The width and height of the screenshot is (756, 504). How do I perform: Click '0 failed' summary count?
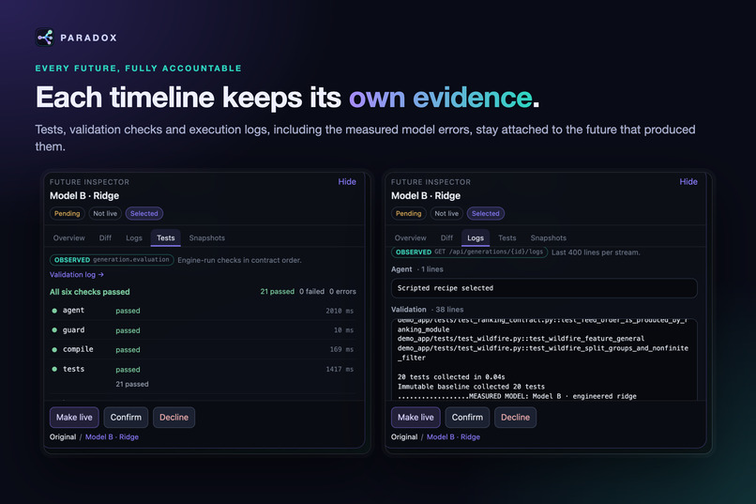(x=311, y=291)
